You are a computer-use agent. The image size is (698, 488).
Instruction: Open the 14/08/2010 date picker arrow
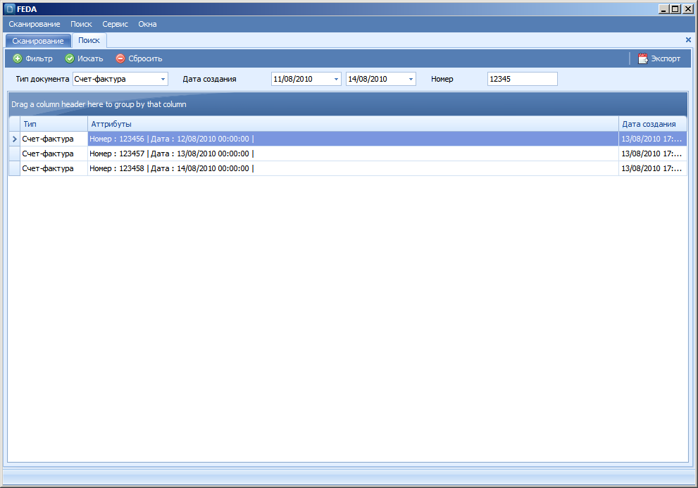coord(411,80)
